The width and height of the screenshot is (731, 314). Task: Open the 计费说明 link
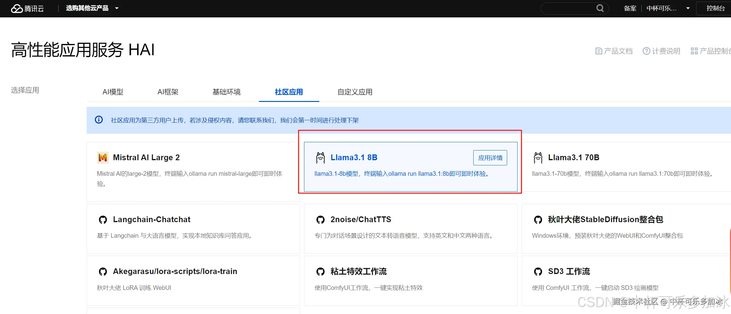(x=662, y=51)
